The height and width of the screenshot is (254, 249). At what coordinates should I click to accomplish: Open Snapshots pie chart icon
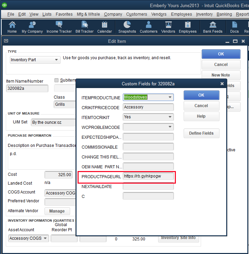click(x=127, y=27)
